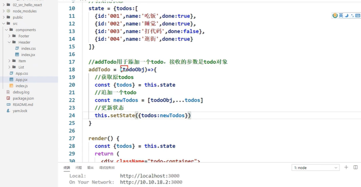This screenshot has width=361, height=187.
Task: Click 'render()' on line 27
Action: click(101, 138)
